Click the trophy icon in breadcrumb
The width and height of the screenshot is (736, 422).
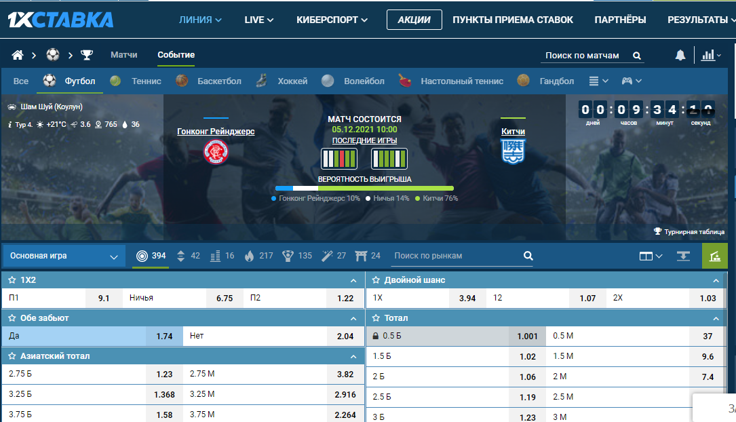pos(87,55)
